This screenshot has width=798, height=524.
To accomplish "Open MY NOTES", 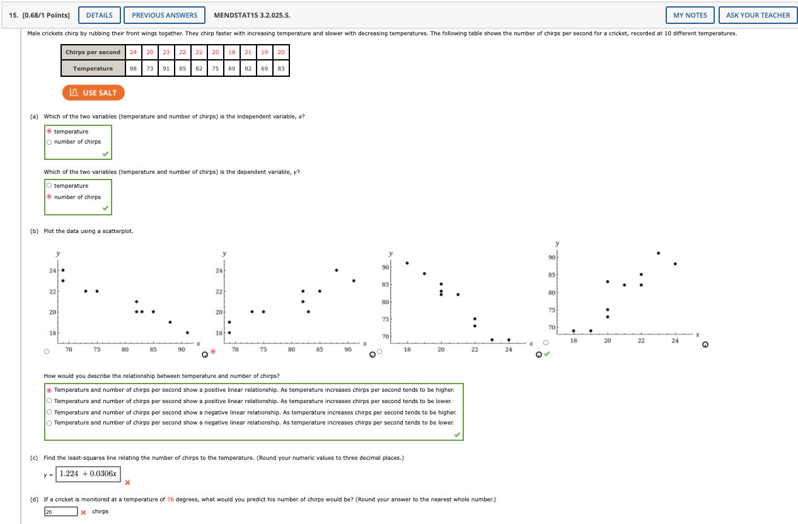I will pyautogui.click(x=690, y=14).
